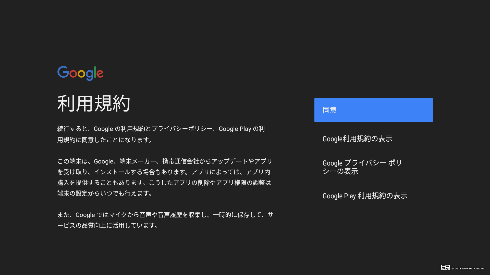Viewport: 490px width, 275px height.
Task: Click the blue G of the Google logo
Action: tap(63, 72)
